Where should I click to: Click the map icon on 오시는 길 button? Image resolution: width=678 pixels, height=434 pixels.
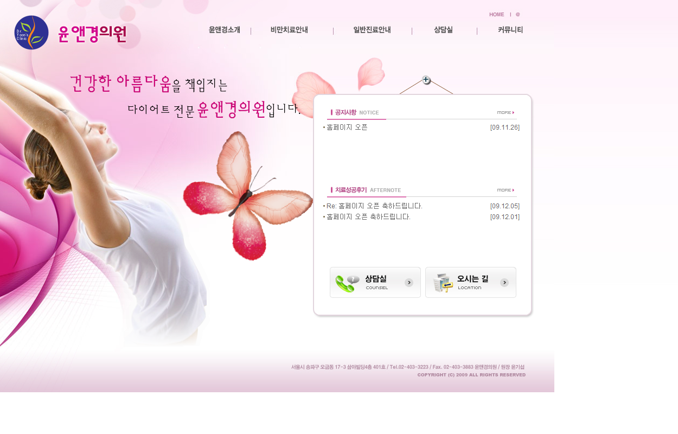tap(443, 283)
